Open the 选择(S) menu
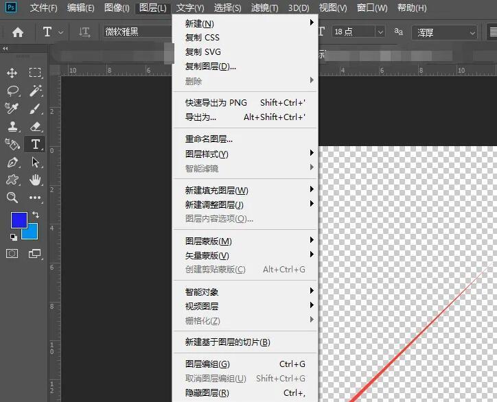The width and height of the screenshot is (497, 402). pos(227,8)
